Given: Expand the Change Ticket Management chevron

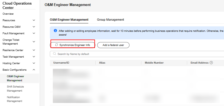Looking at the screenshot, I should point(34,42).
